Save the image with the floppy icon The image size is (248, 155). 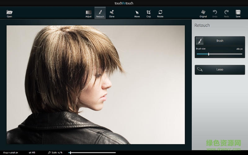(238, 13)
